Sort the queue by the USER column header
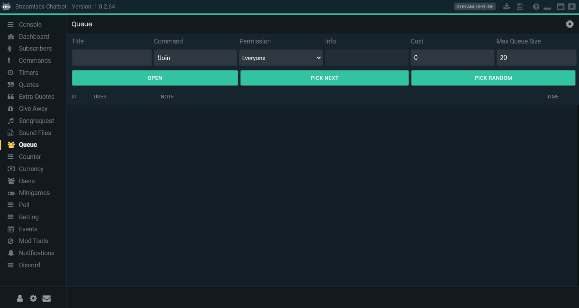This screenshot has width=579, height=308. coord(100,97)
